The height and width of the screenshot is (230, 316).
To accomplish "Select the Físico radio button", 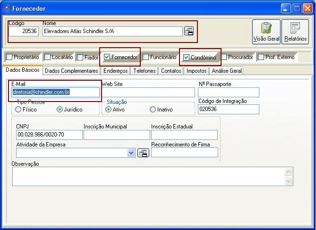I will tap(18, 110).
